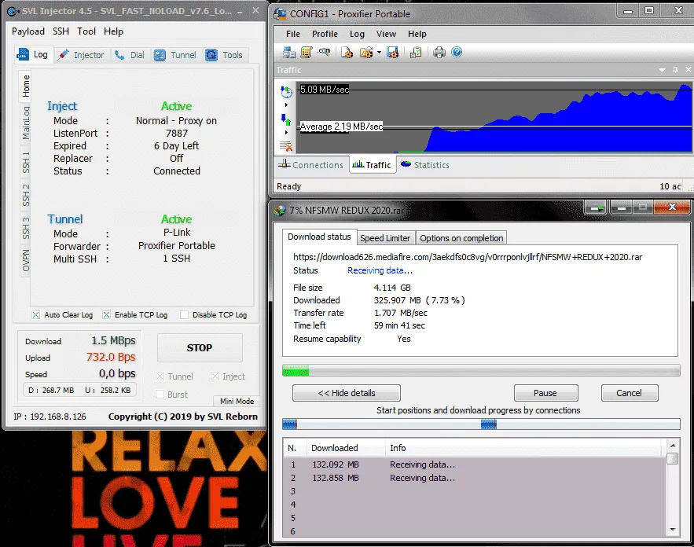Viewport: 694px width, 547px height.
Task: Open the OVPN vertical tab
Action: pyautogui.click(x=26, y=260)
